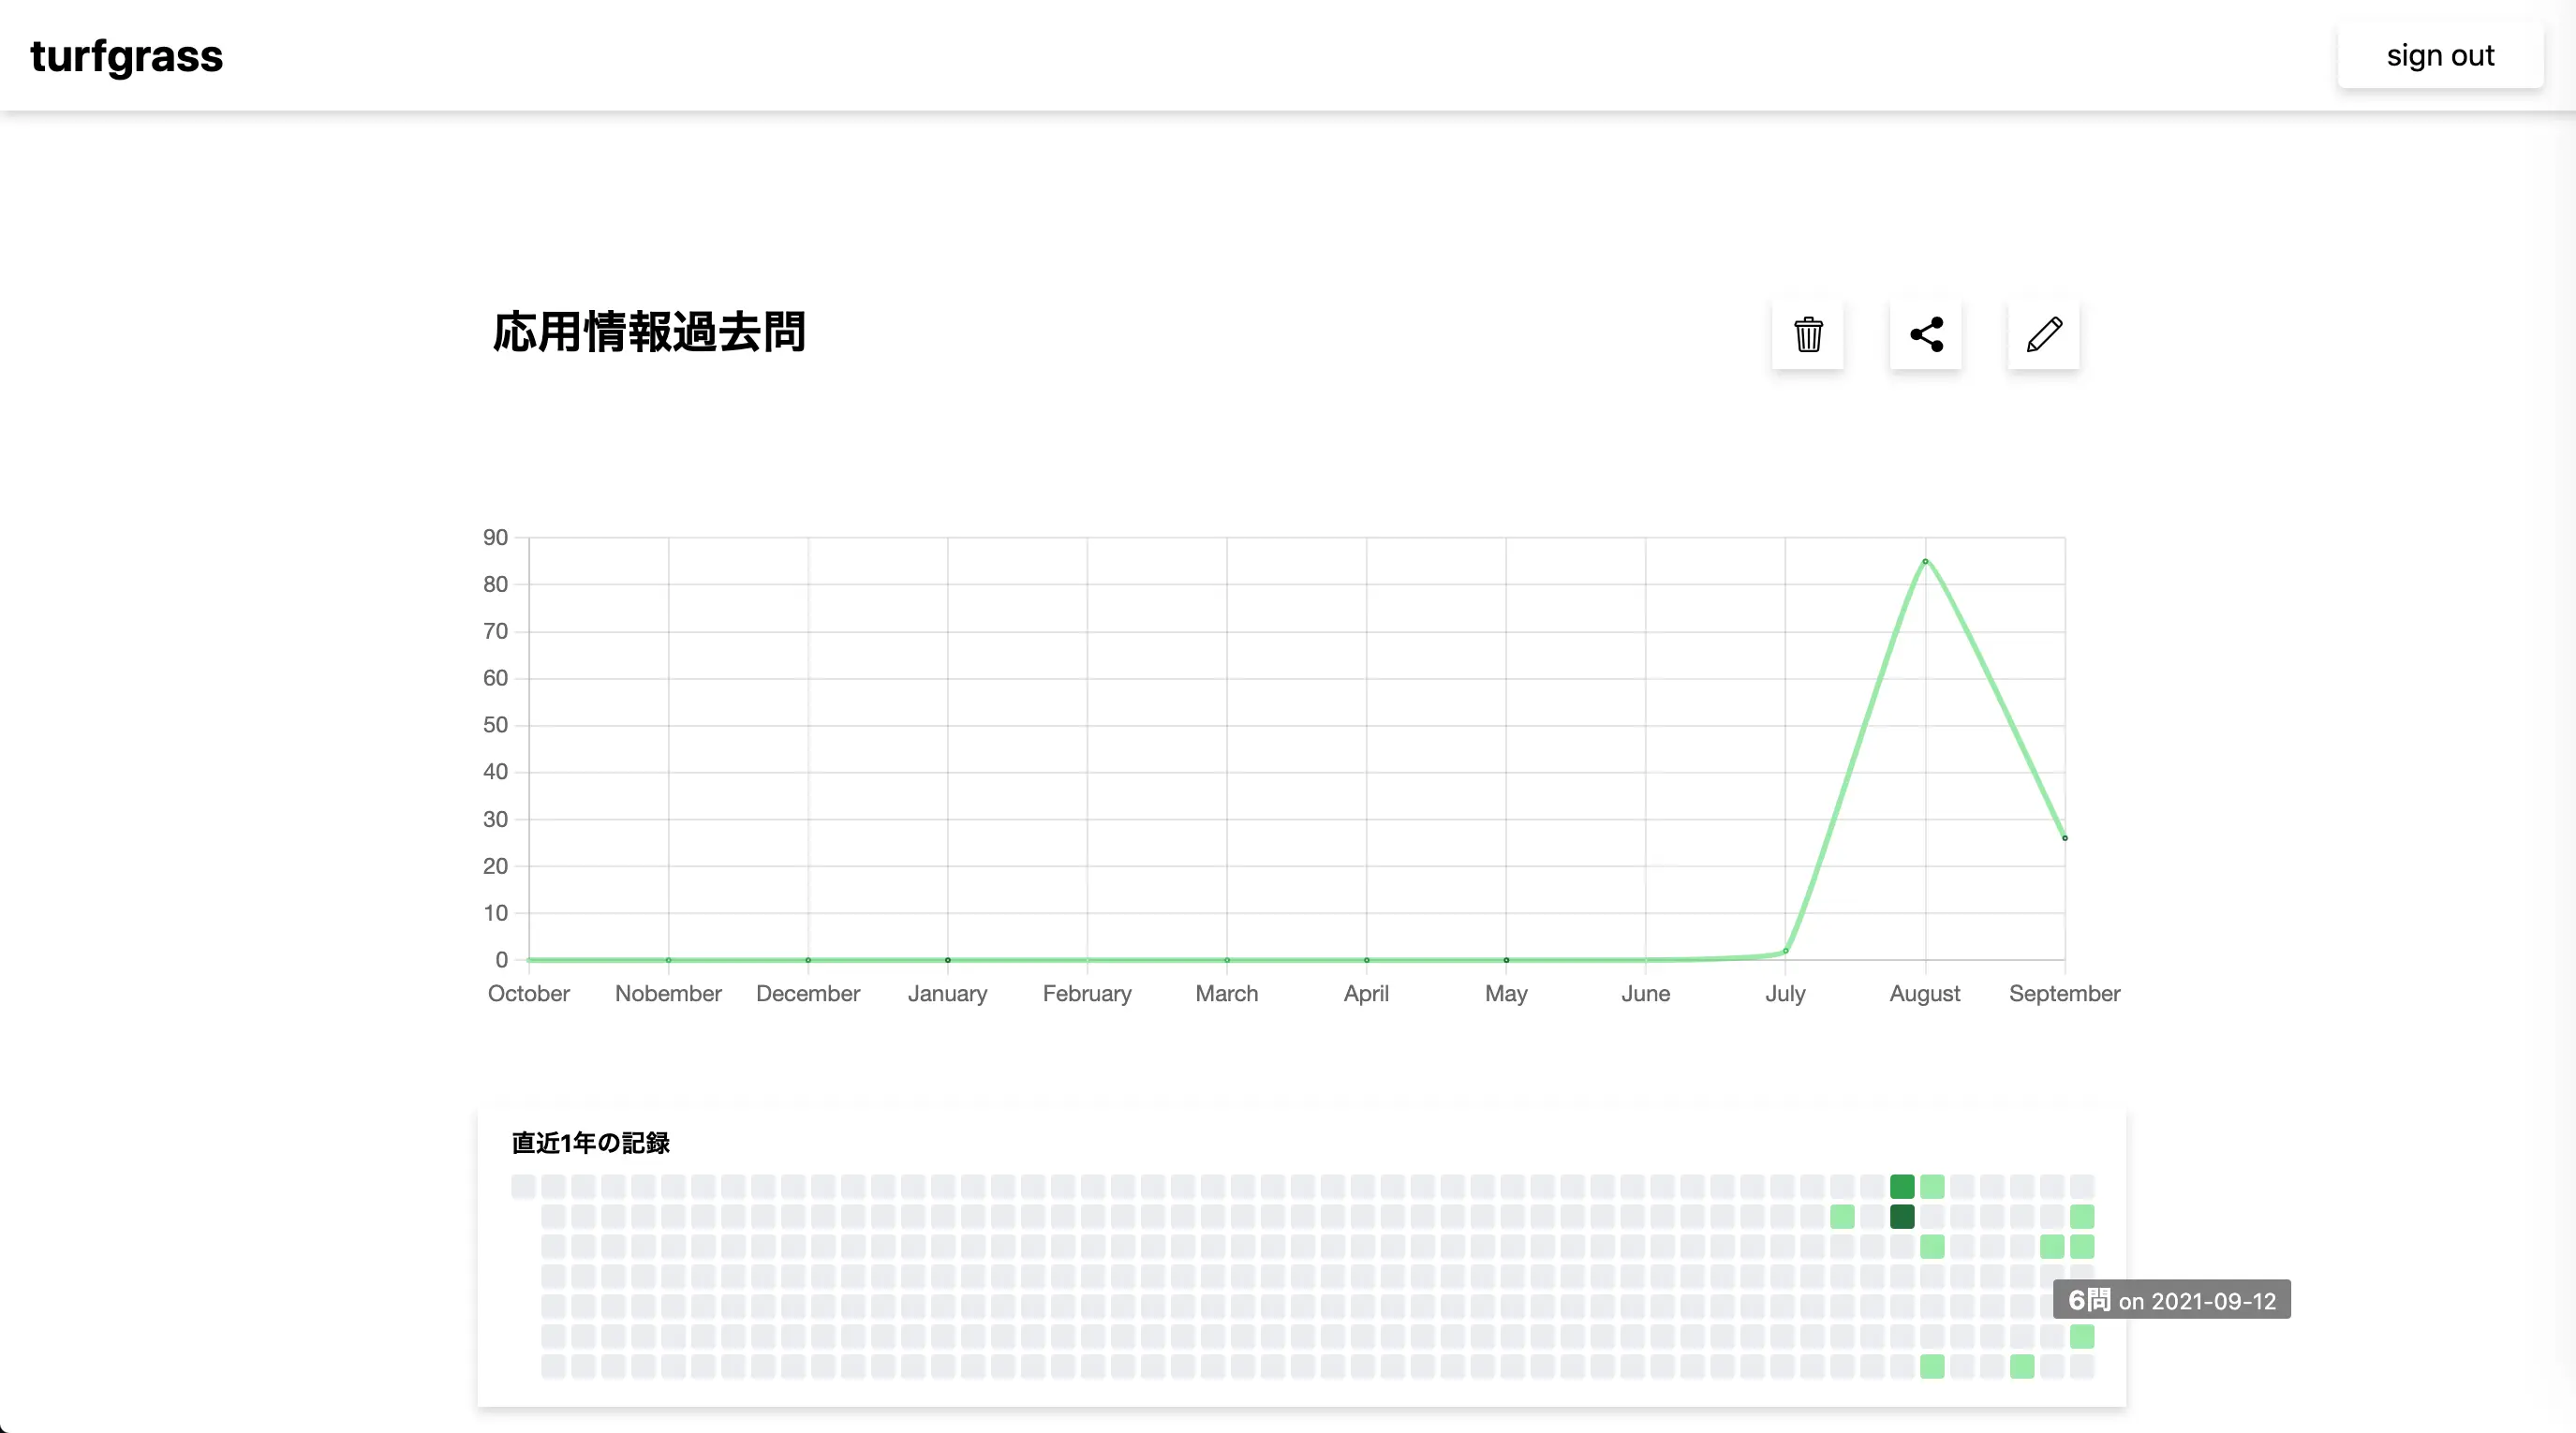Click the light green cell just below tooltip
Viewport: 2576px width, 1433px height.
click(2082, 1336)
